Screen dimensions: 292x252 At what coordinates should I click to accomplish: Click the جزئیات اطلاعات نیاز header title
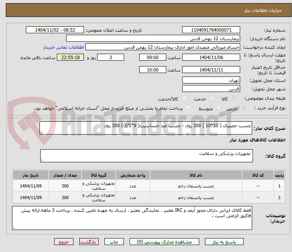click(x=263, y=10)
